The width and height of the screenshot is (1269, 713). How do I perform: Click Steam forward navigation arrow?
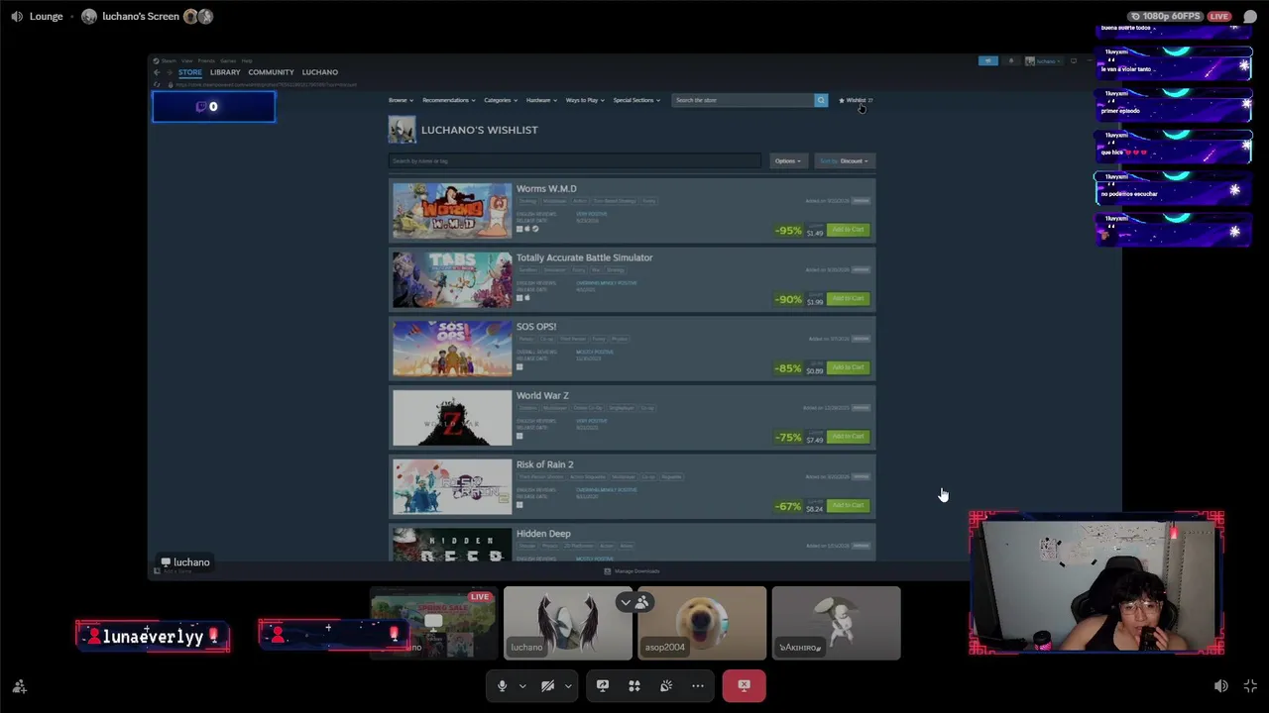(169, 72)
